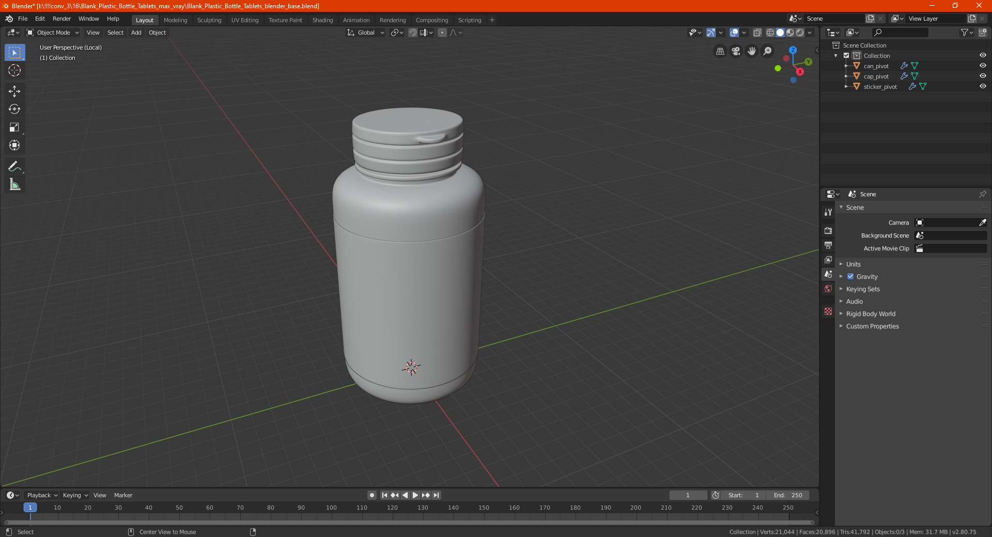Switch to orthographic view grid icon

point(720,51)
